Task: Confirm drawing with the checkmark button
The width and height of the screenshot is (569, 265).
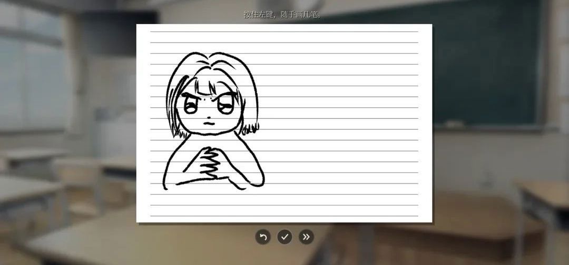Action: coord(284,237)
